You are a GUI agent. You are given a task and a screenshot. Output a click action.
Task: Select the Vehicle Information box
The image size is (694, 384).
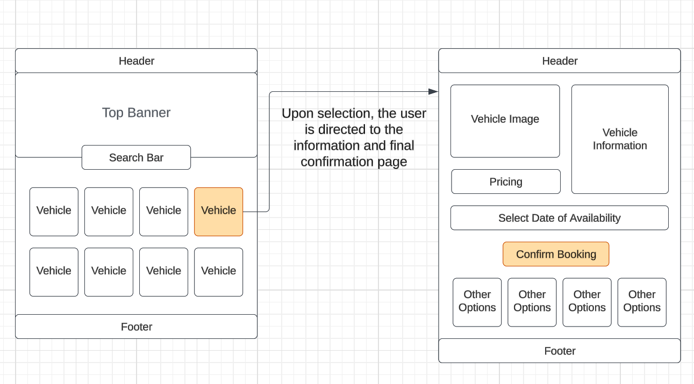click(x=620, y=139)
